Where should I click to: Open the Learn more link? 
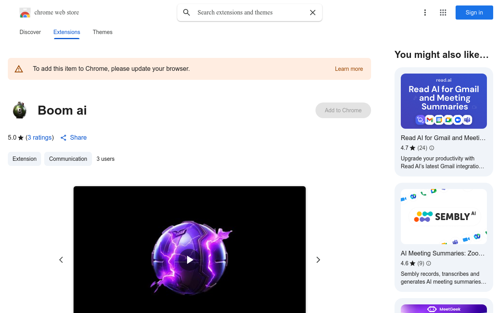click(349, 69)
